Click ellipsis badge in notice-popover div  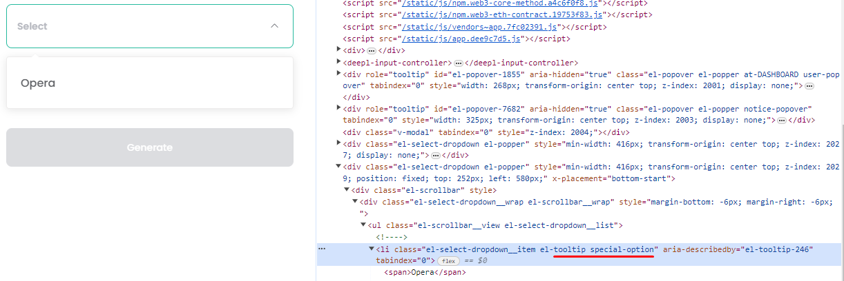pyautogui.click(x=782, y=121)
